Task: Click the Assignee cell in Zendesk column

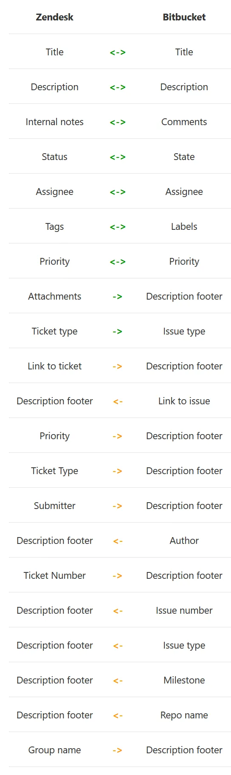Action: click(x=54, y=192)
